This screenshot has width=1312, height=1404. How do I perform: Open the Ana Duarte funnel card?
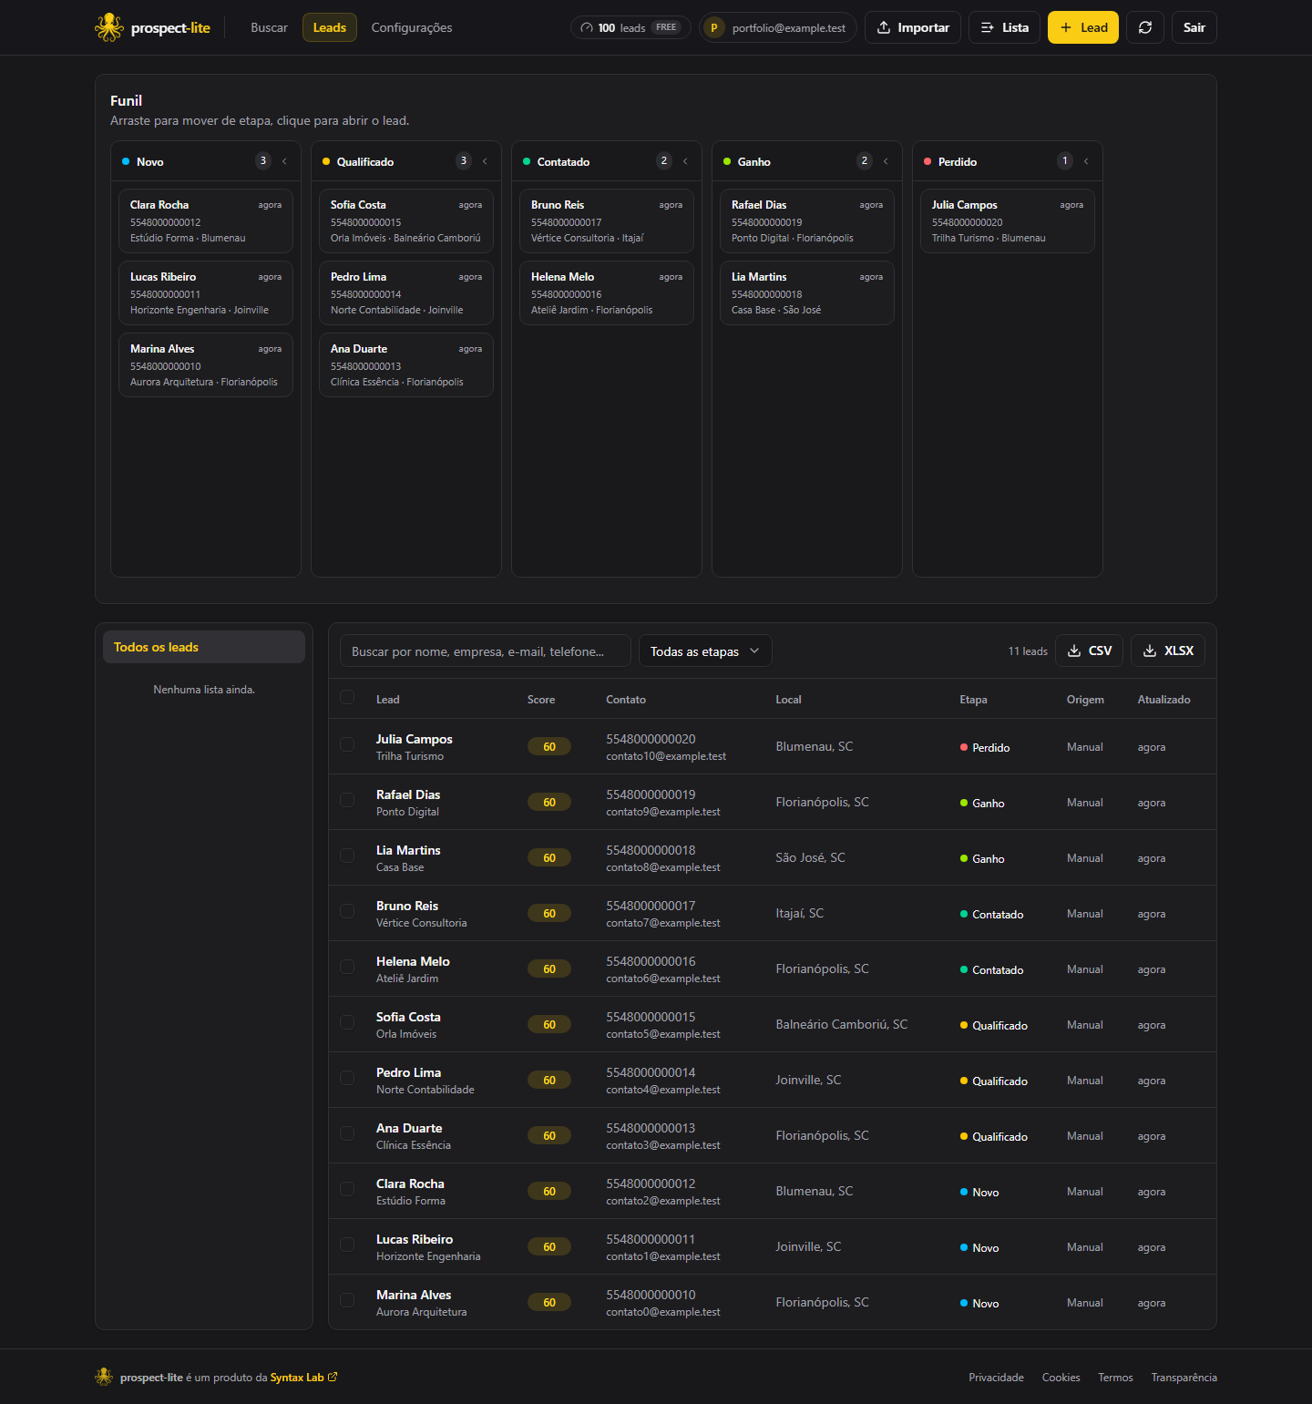tap(406, 364)
